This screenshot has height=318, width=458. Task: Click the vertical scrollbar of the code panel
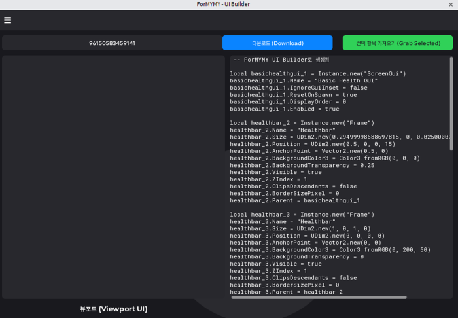(451, 103)
